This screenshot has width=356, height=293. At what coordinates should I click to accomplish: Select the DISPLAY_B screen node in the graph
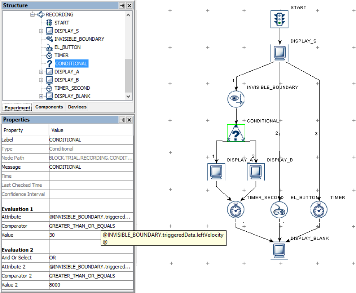[x=256, y=172]
